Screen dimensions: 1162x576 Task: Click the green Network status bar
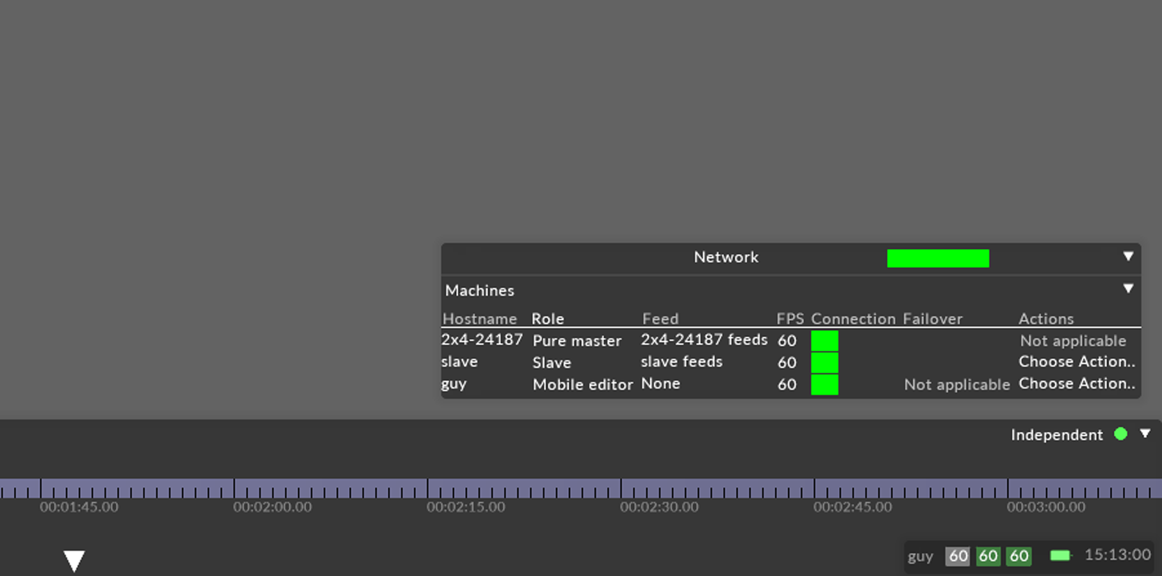click(938, 259)
